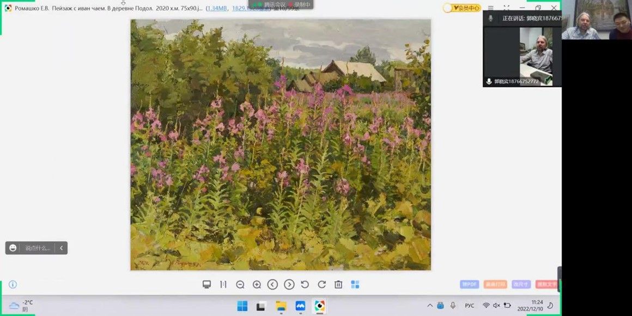Collapse the chat bar with the arrow
632x316 pixels.
point(61,248)
